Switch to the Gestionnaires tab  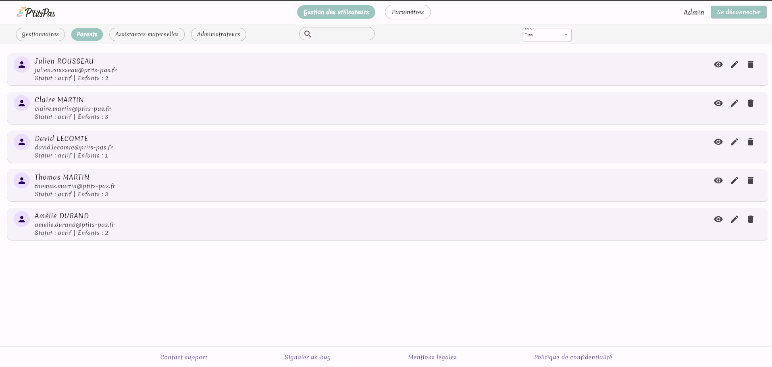coord(40,34)
